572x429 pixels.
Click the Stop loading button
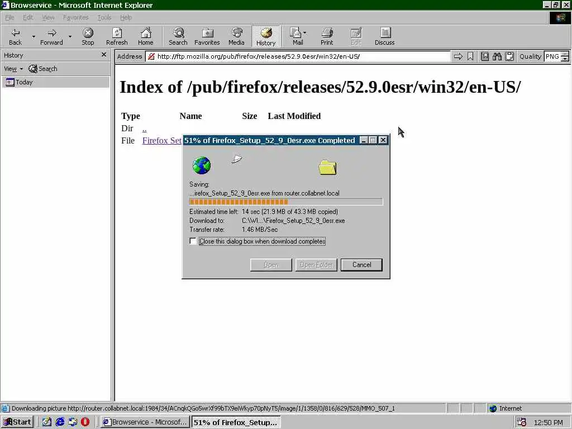tap(88, 36)
